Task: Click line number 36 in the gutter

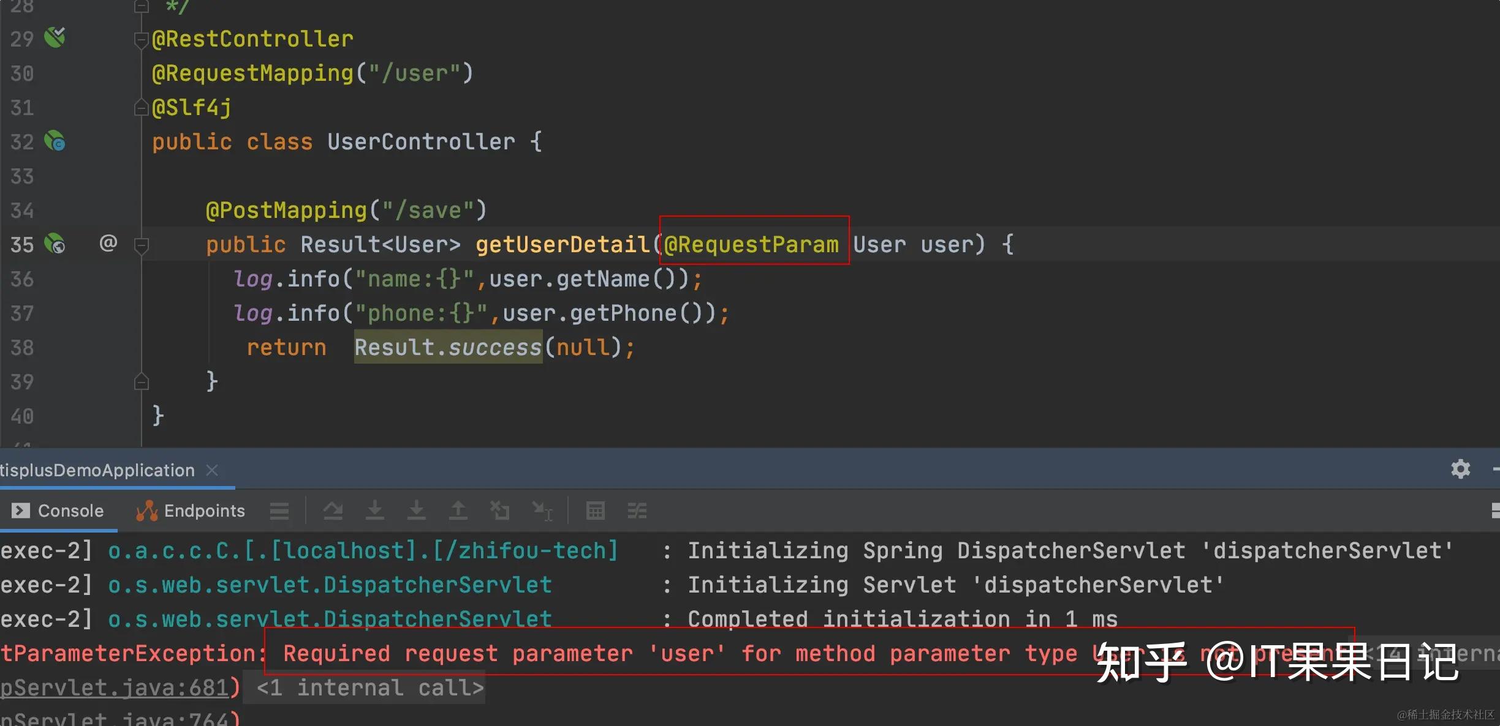Action: (22, 279)
